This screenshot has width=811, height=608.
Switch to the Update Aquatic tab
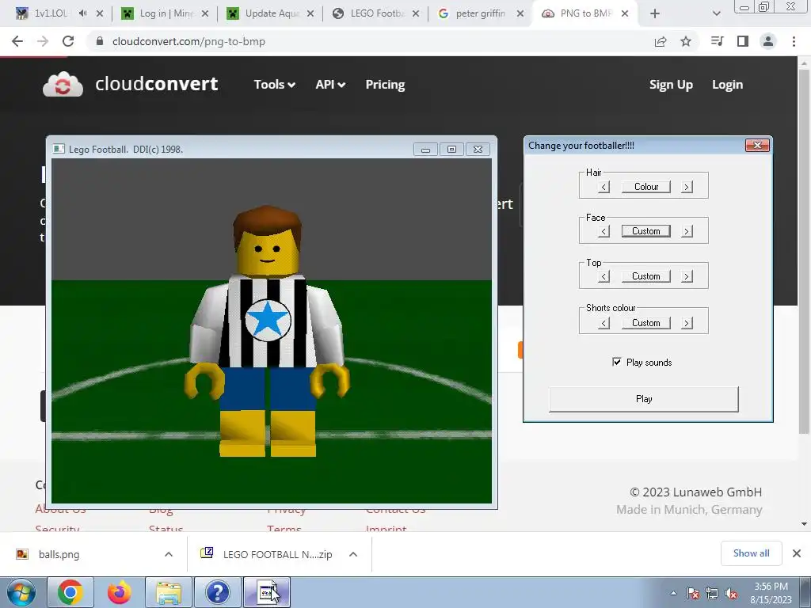(x=271, y=13)
